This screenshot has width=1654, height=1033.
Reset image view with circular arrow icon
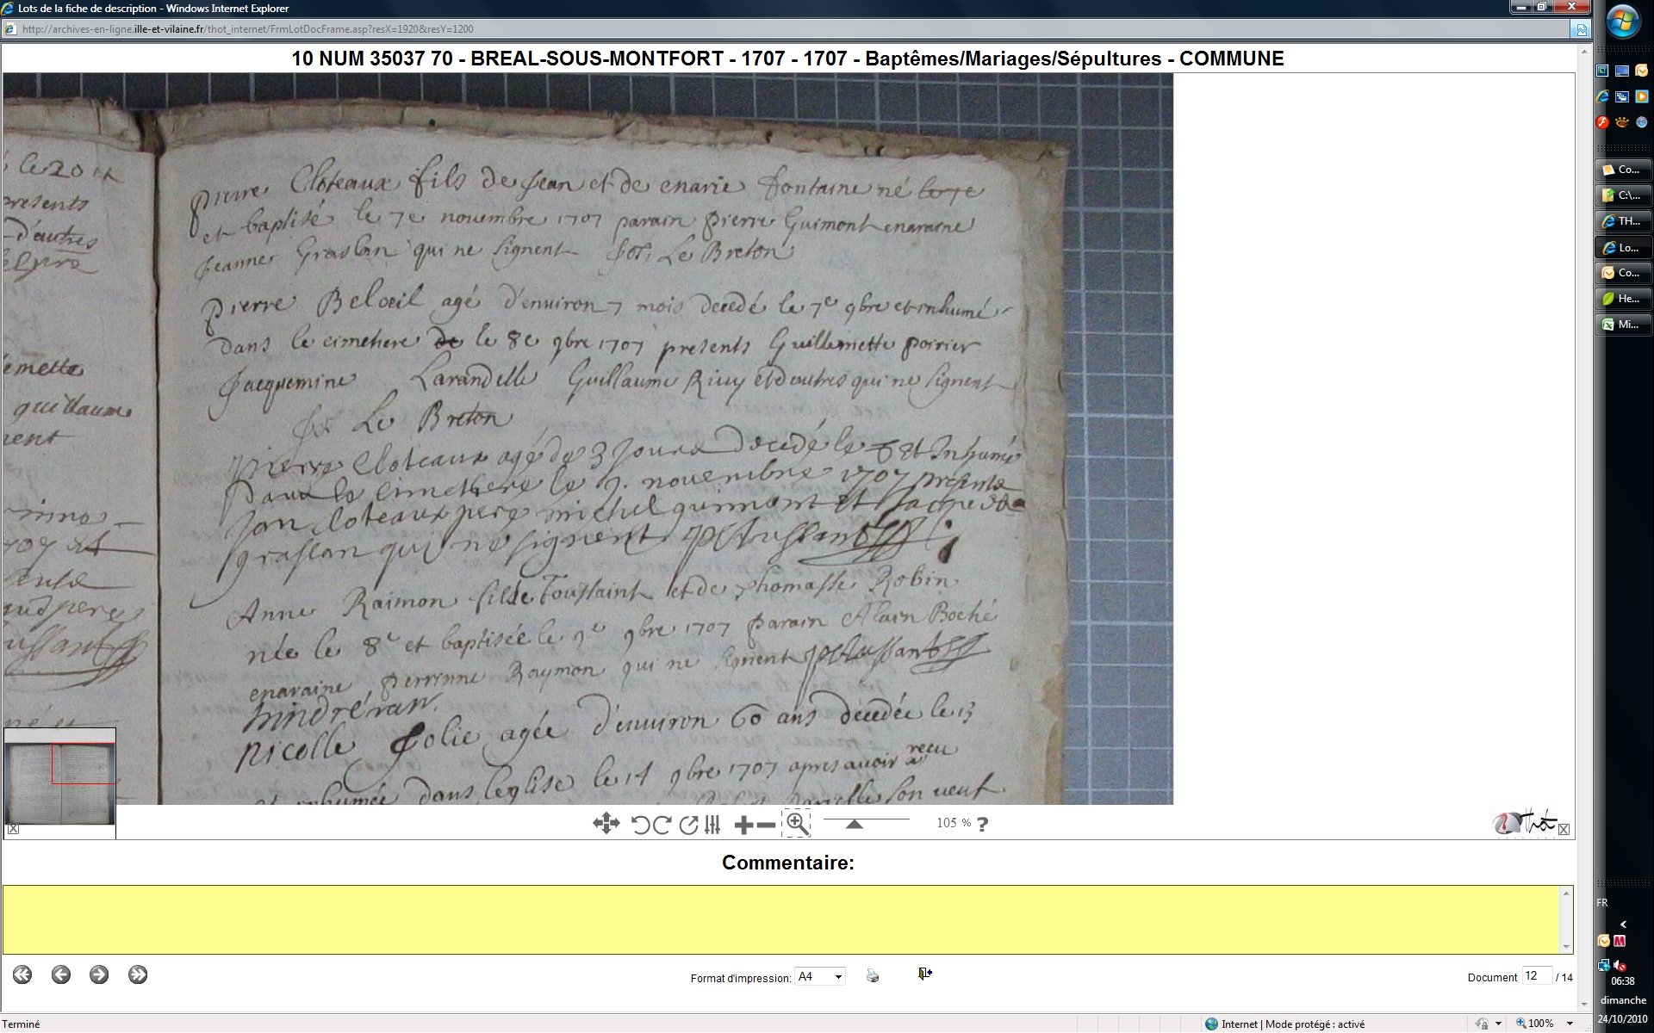pyautogui.click(x=688, y=825)
